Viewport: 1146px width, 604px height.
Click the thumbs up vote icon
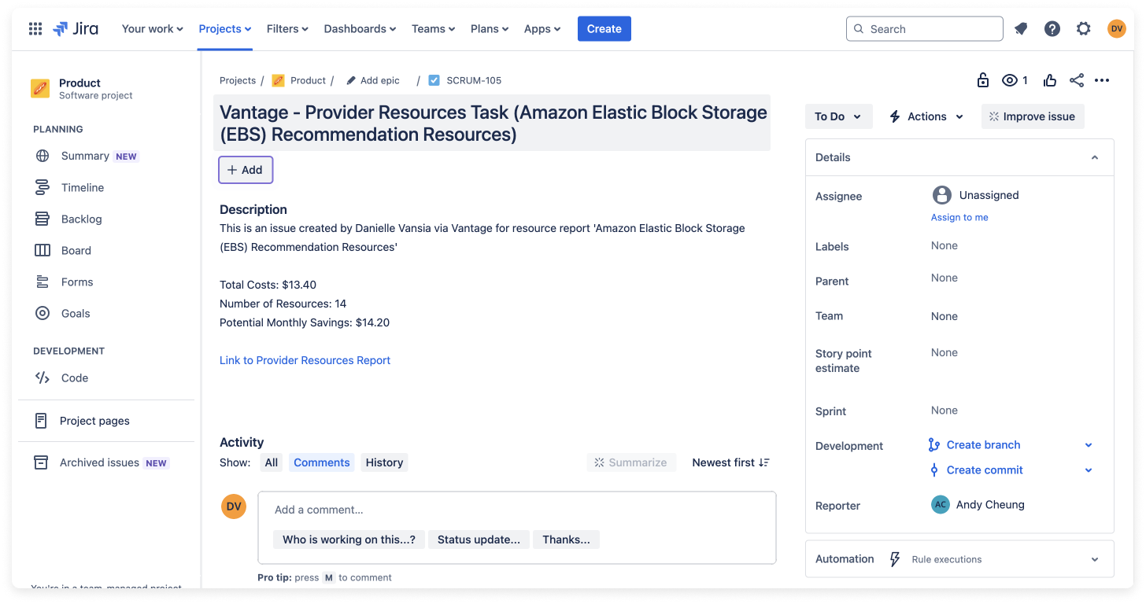coord(1049,80)
